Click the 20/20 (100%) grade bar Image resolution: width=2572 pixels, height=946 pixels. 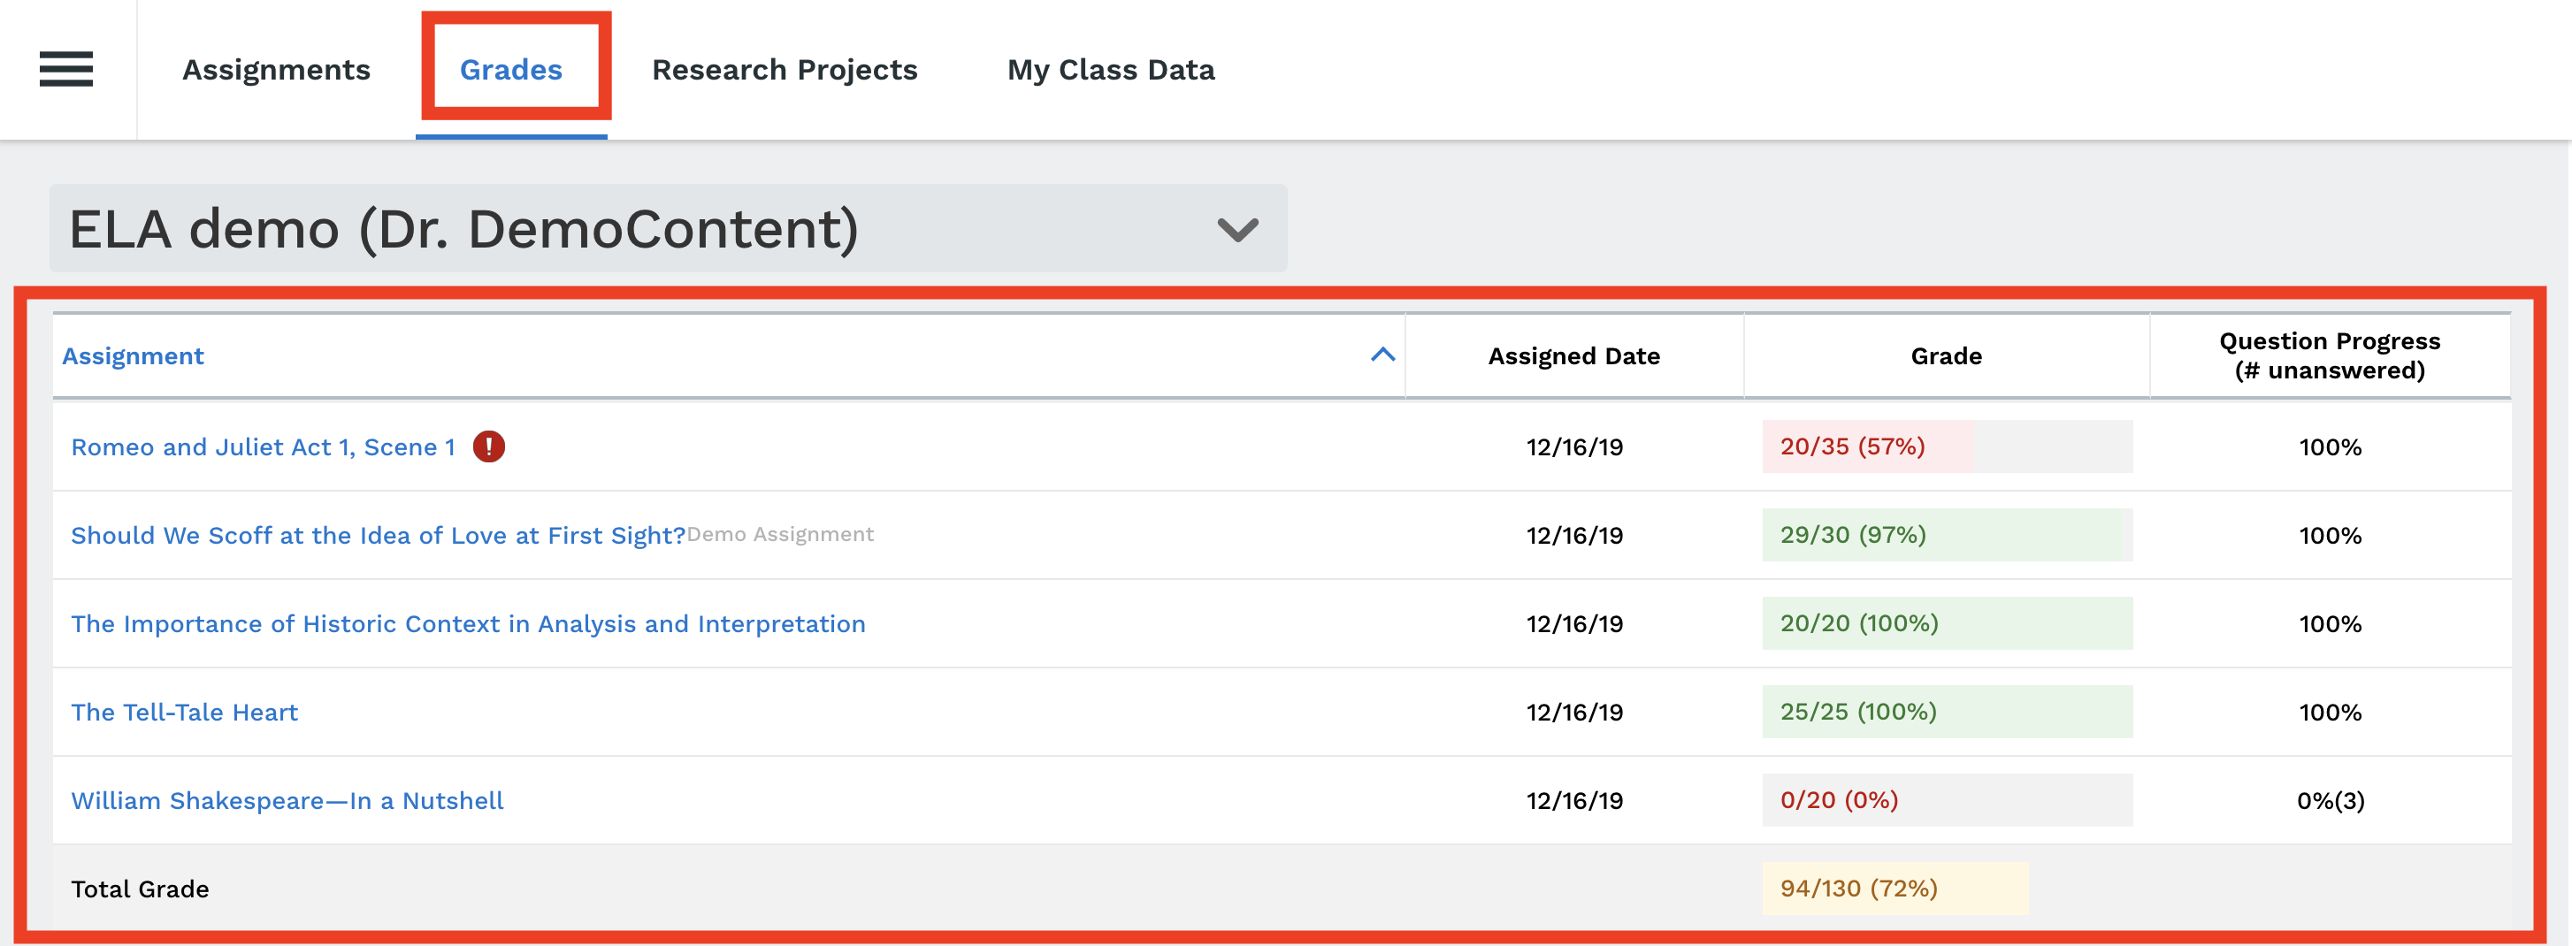(1947, 622)
